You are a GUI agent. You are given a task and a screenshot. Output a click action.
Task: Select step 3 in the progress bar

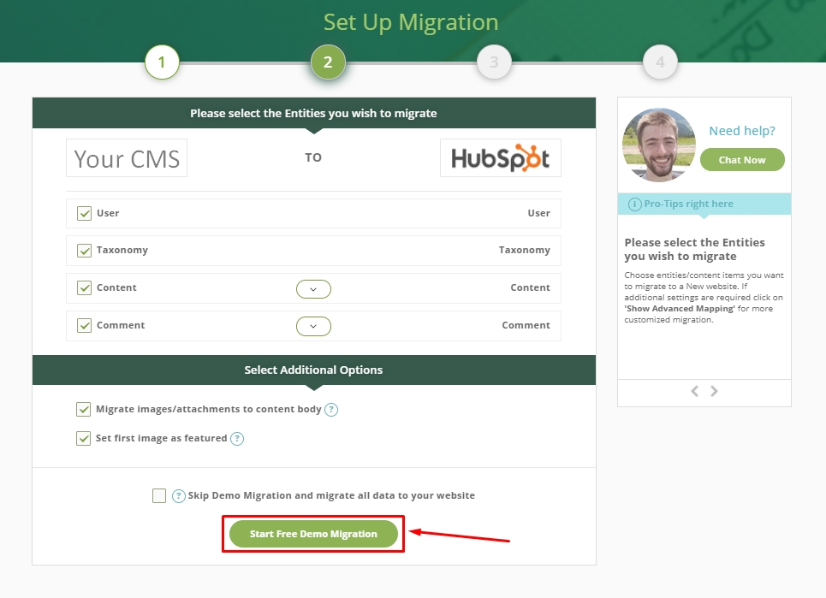494,62
